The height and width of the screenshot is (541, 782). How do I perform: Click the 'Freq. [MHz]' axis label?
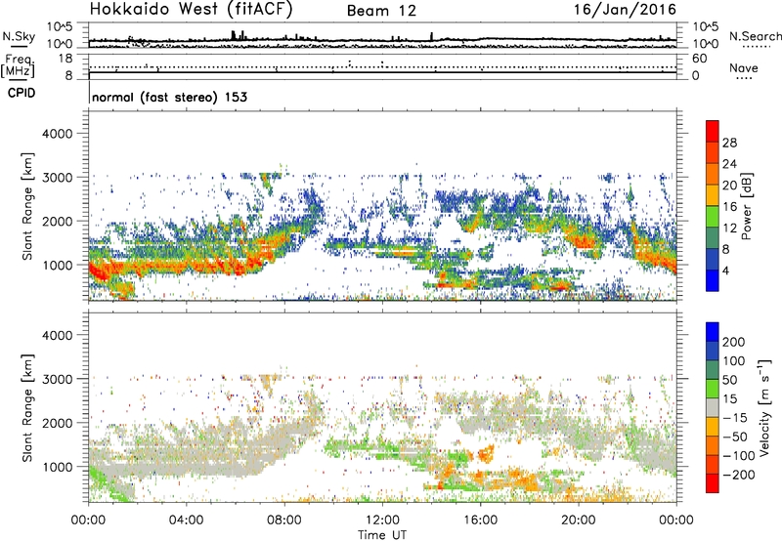[x=18, y=65]
